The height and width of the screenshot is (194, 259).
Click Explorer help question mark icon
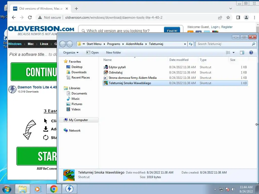click(x=251, y=53)
